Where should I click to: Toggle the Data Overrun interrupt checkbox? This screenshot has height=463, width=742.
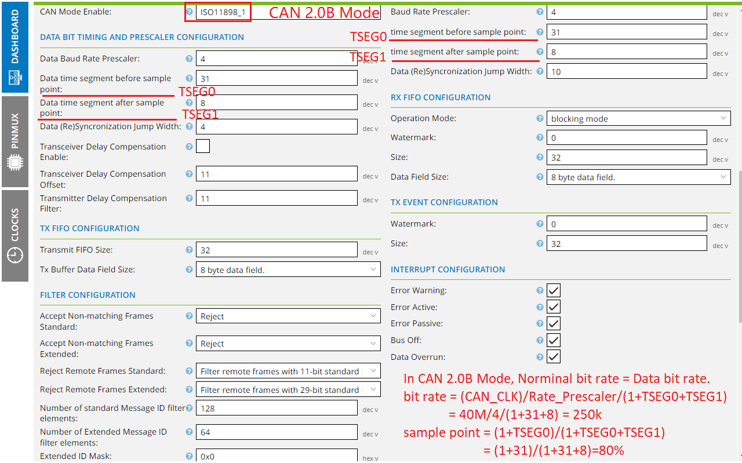tap(554, 357)
